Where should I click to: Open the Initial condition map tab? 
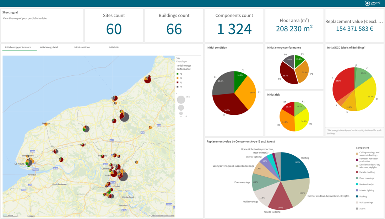pos(82,47)
